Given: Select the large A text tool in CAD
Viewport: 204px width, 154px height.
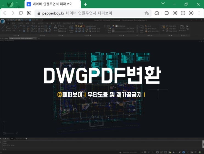Looking at the screenshot, I should click(55, 27).
